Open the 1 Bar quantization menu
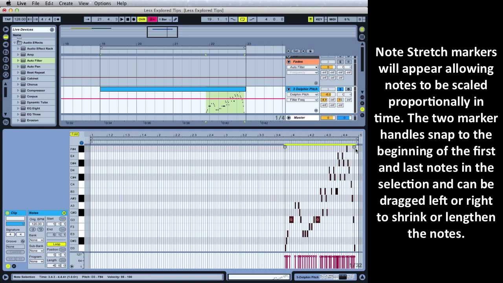The width and height of the screenshot is (503, 283). click(165, 19)
